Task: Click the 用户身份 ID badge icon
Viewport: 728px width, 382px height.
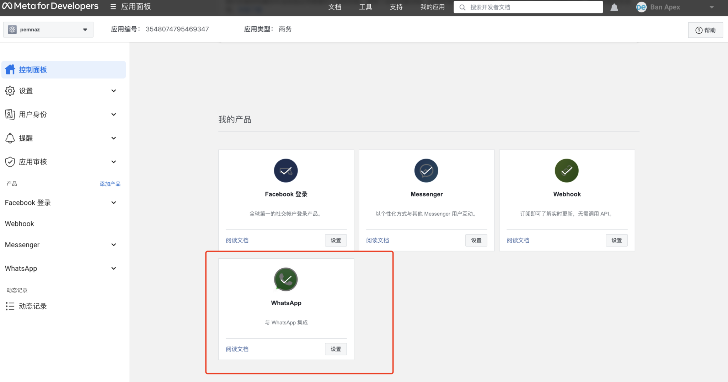Action: coord(10,114)
